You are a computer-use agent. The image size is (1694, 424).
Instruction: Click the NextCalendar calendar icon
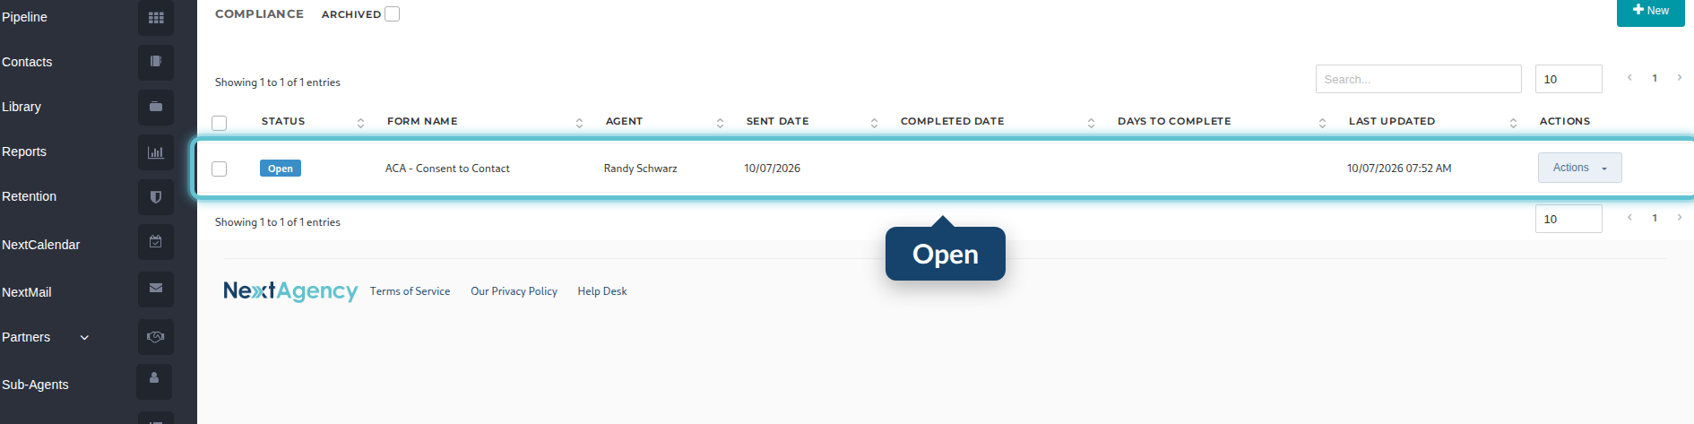tap(156, 242)
